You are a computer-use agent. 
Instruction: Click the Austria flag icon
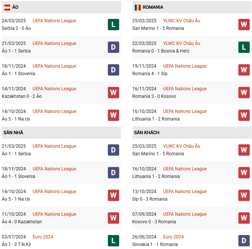click(7, 7)
